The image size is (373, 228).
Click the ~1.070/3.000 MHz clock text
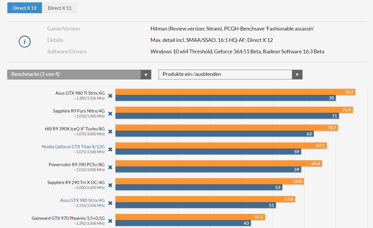89,134
